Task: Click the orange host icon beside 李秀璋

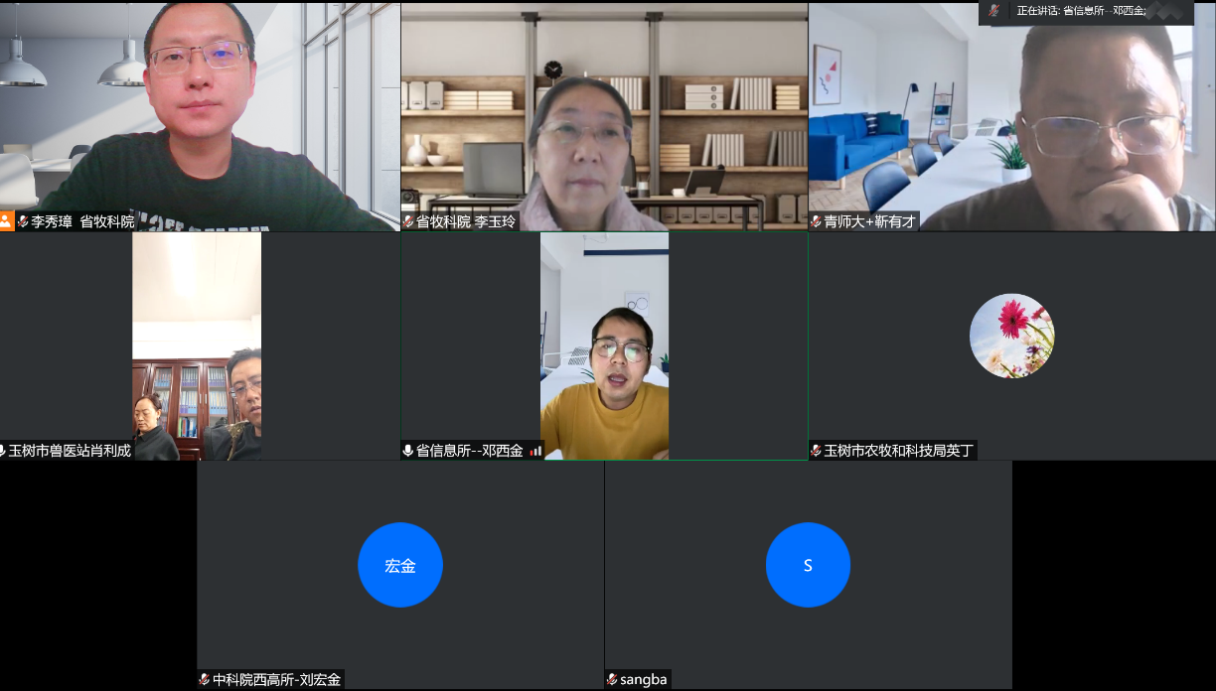Action: [x=6, y=221]
